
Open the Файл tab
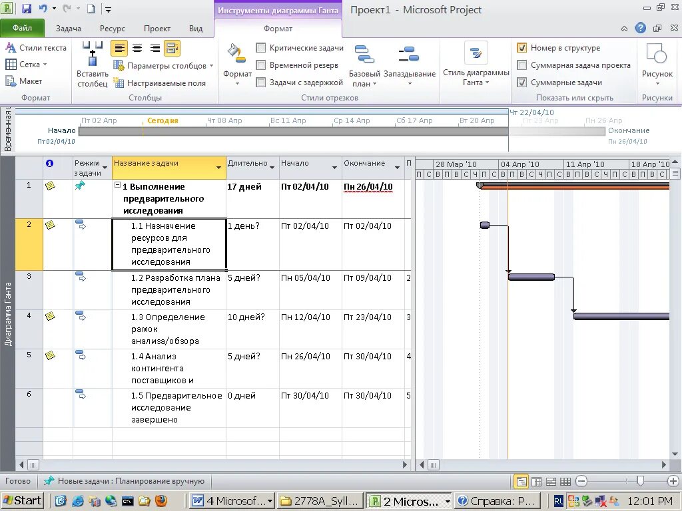[x=22, y=28]
